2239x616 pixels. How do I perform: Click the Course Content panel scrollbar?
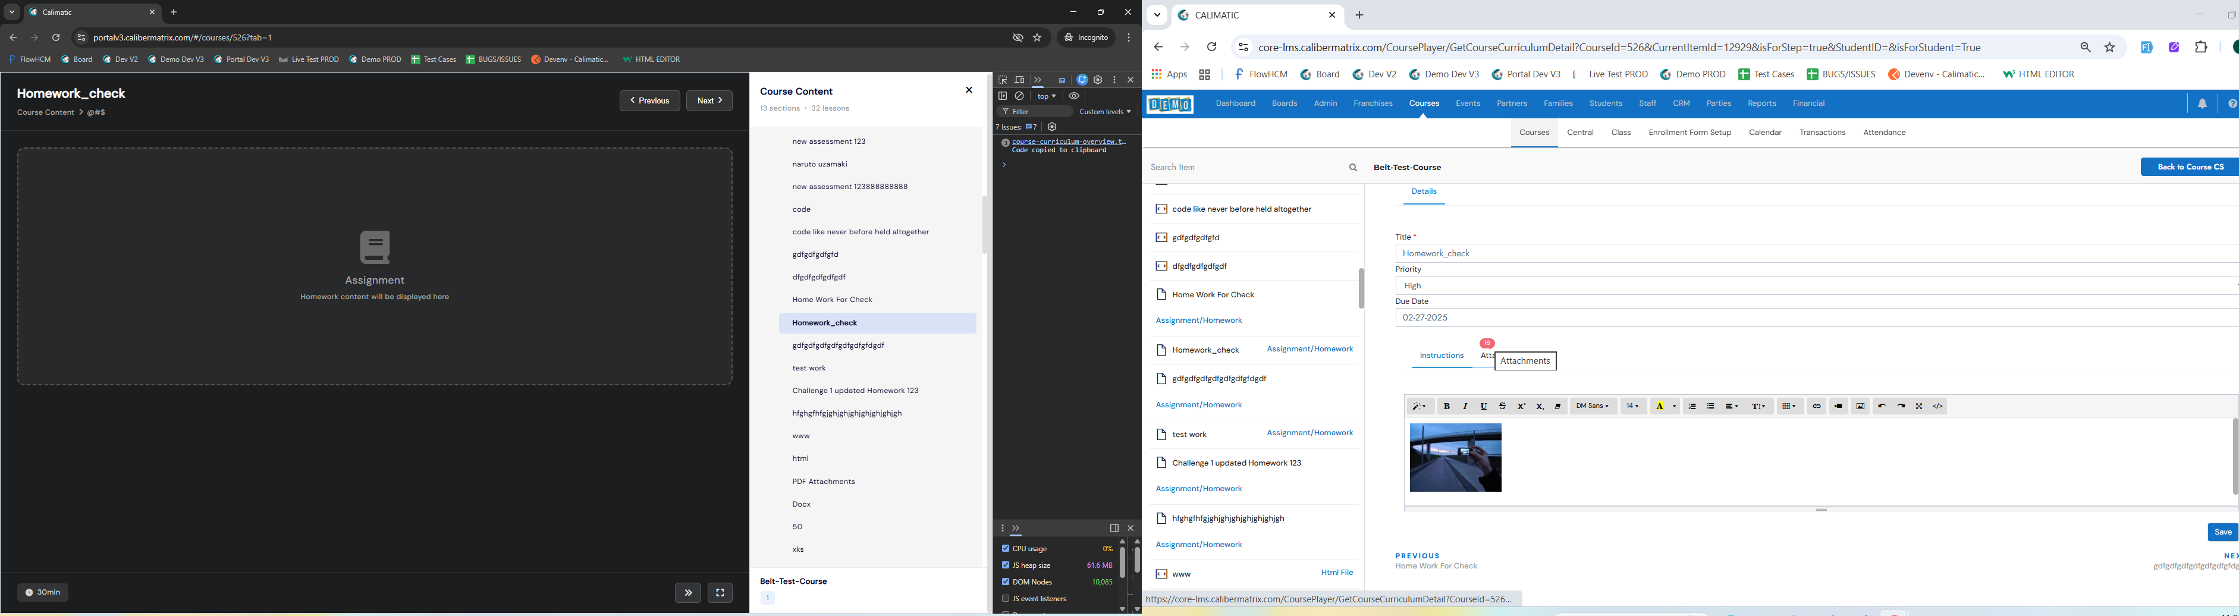[x=985, y=224]
